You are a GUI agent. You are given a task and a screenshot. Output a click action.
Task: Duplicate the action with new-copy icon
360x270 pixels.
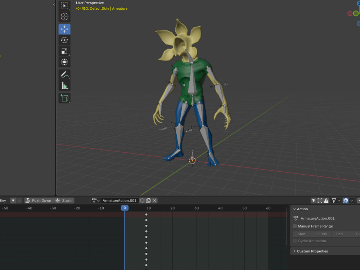(148, 201)
